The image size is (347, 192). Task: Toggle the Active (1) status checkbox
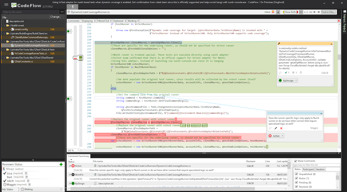coord(297,178)
